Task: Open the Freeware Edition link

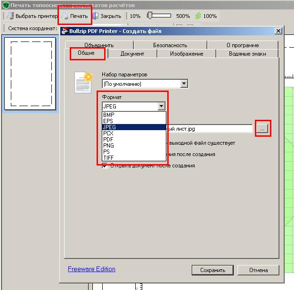Action: coord(91,269)
